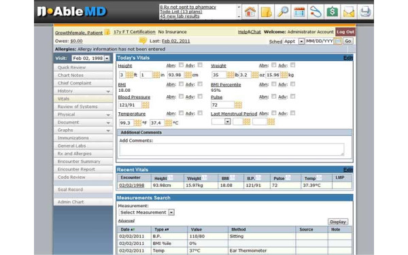The image size is (408, 255).
Task: Open keypad icon for Weight kg
Action: [284, 75]
